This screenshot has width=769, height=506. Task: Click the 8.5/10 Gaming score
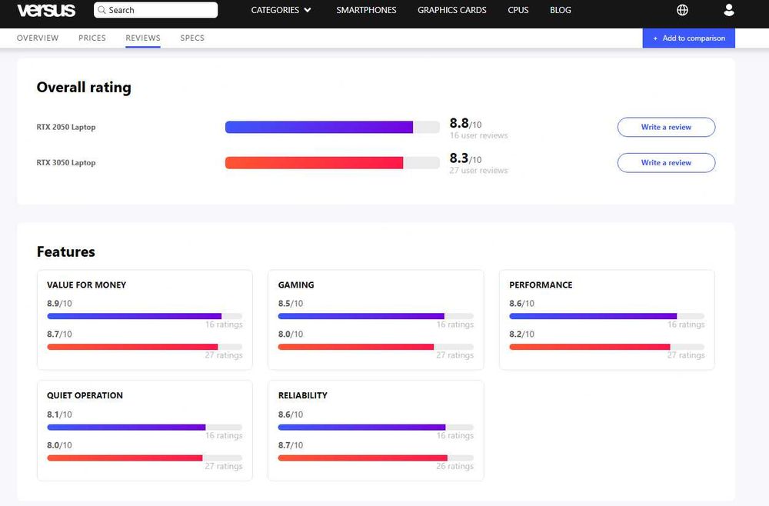[291, 304]
